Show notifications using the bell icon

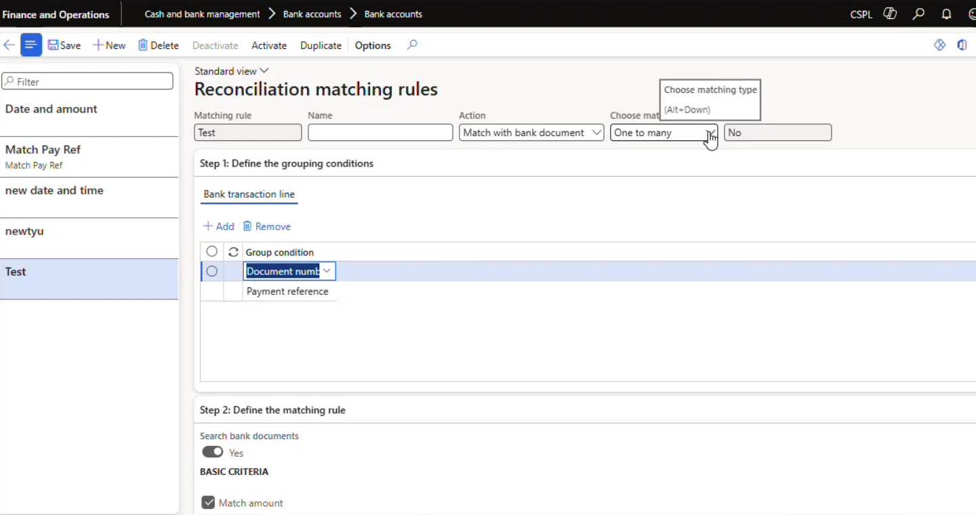[947, 14]
